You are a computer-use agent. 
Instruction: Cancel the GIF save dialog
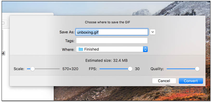(164, 81)
